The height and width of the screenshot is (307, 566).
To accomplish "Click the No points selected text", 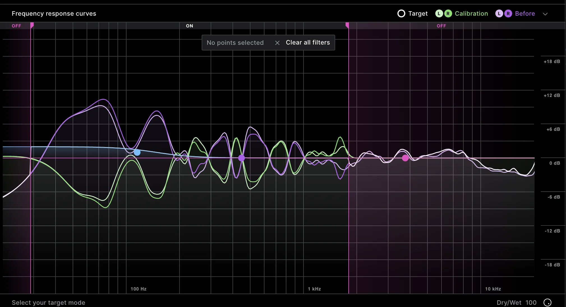I will click(235, 43).
